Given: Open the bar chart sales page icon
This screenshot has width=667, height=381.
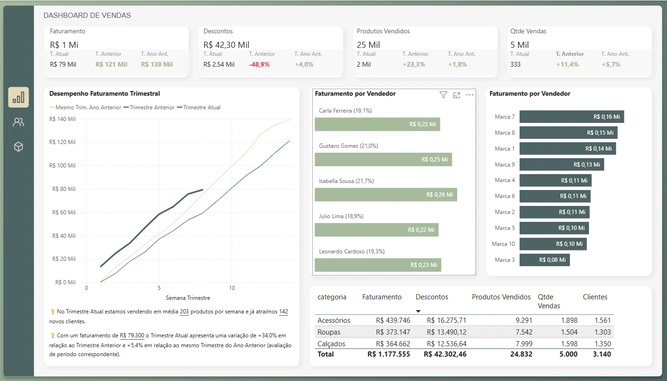Looking at the screenshot, I should tap(18, 97).
